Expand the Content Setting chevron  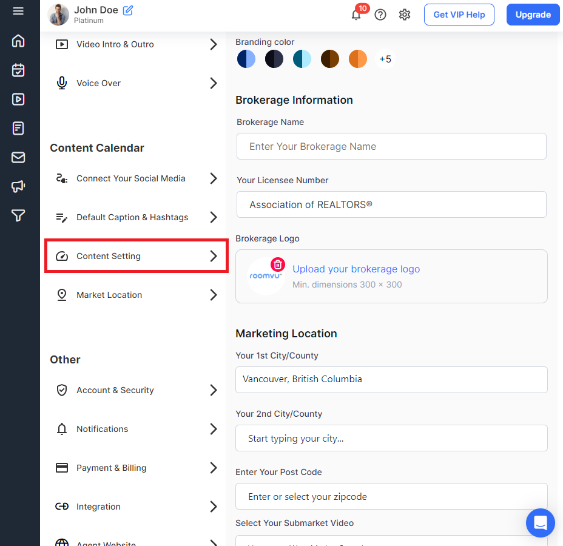coord(213,256)
